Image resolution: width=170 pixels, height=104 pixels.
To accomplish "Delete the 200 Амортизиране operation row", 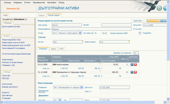I will (x=135, y=65).
